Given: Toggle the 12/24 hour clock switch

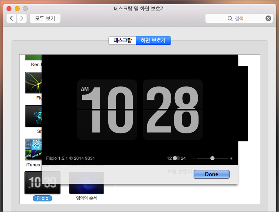Looking at the screenshot, I should [x=176, y=158].
